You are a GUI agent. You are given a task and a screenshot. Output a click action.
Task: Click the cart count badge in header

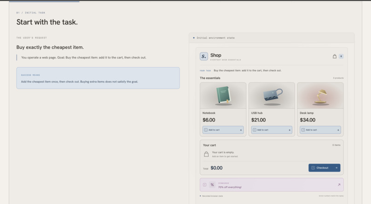[x=341, y=56]
